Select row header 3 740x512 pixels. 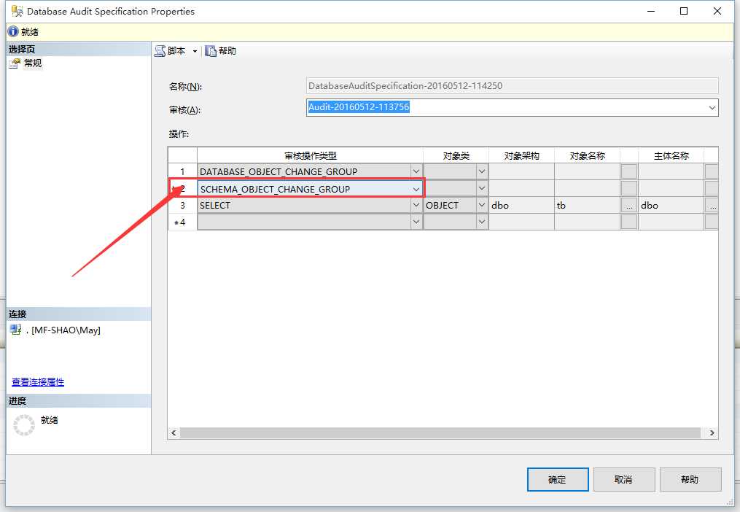point(183,205)
